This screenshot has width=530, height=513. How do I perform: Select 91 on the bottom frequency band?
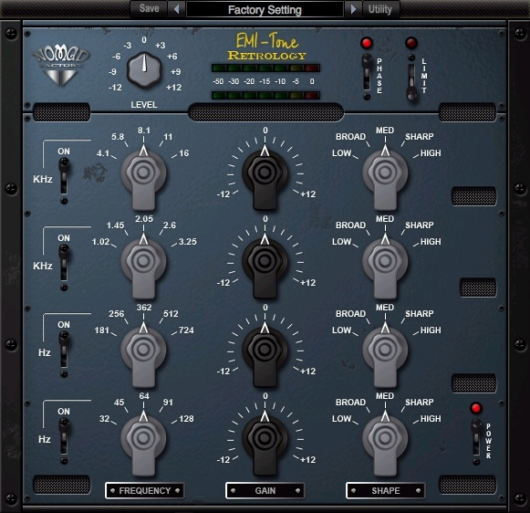(168, 403)
